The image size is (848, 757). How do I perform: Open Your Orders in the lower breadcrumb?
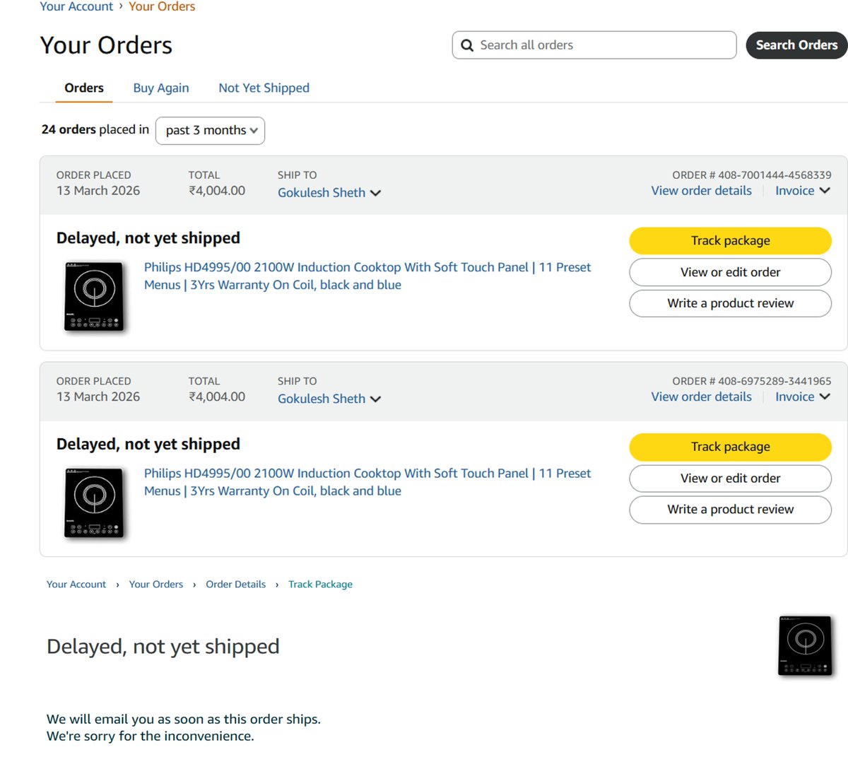156,585
